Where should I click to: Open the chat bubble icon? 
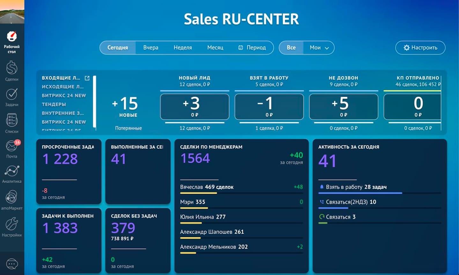(12, 264)
